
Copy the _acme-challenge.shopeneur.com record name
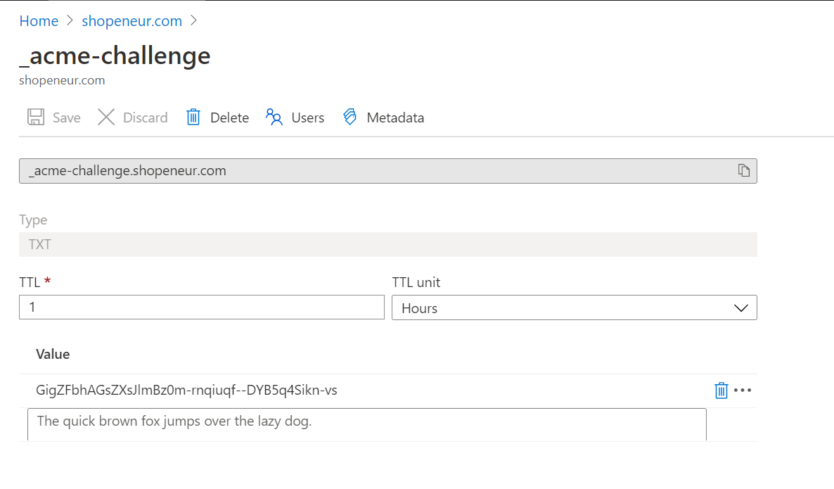743,170
